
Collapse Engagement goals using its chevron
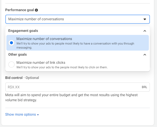[x=145, y=31]
